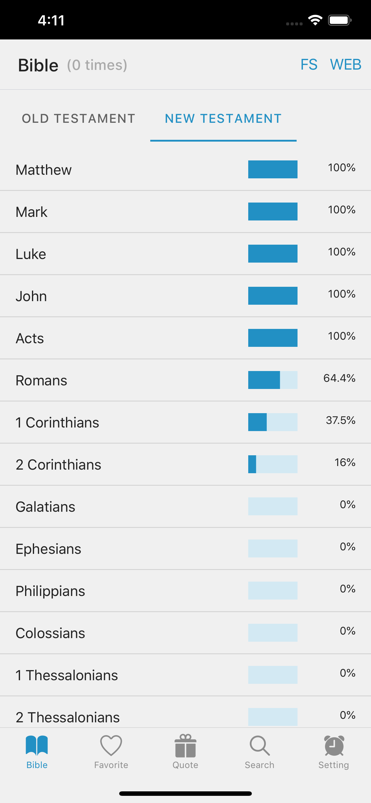Image resolution: width=371 pixels, height=803 pixels.
Task: Open Setting alarm clock icon
Action: [334, 745]
